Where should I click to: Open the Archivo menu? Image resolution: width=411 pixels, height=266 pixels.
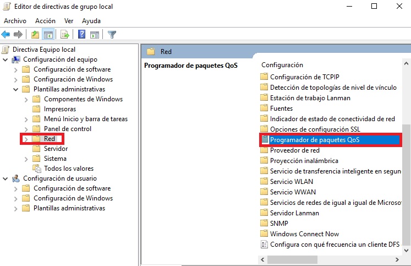[x=15, y=20]
